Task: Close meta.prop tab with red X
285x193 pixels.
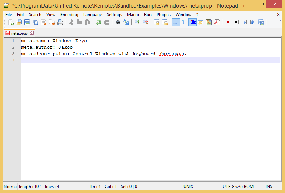Action: pos(31,33)
